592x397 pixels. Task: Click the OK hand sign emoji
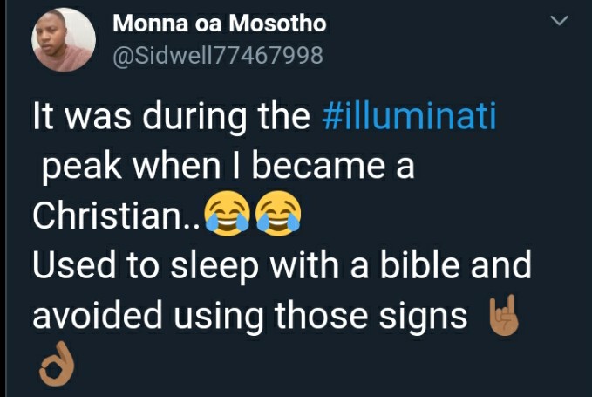(57, 364)
